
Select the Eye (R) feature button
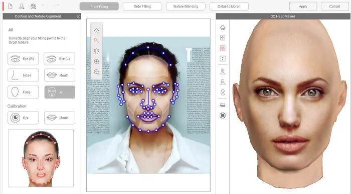click(23, 58)
